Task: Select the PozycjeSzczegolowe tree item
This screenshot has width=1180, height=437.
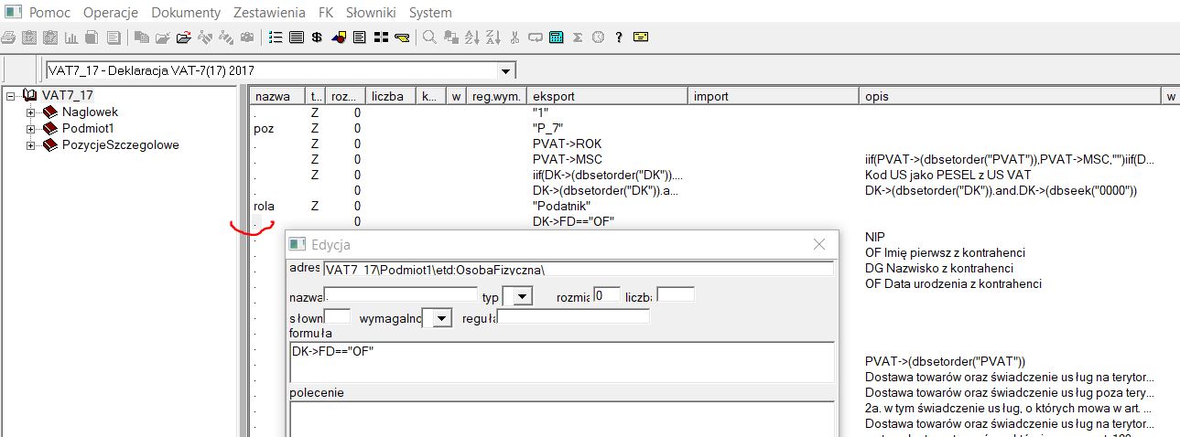Action: [x=120, y=145]
